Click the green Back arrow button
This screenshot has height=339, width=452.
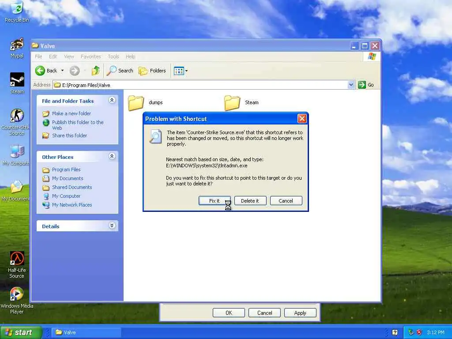(x=40, y=71)
